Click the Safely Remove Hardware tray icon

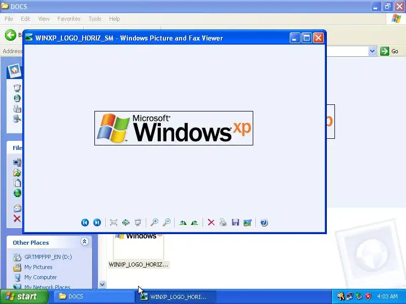[359, 296]
